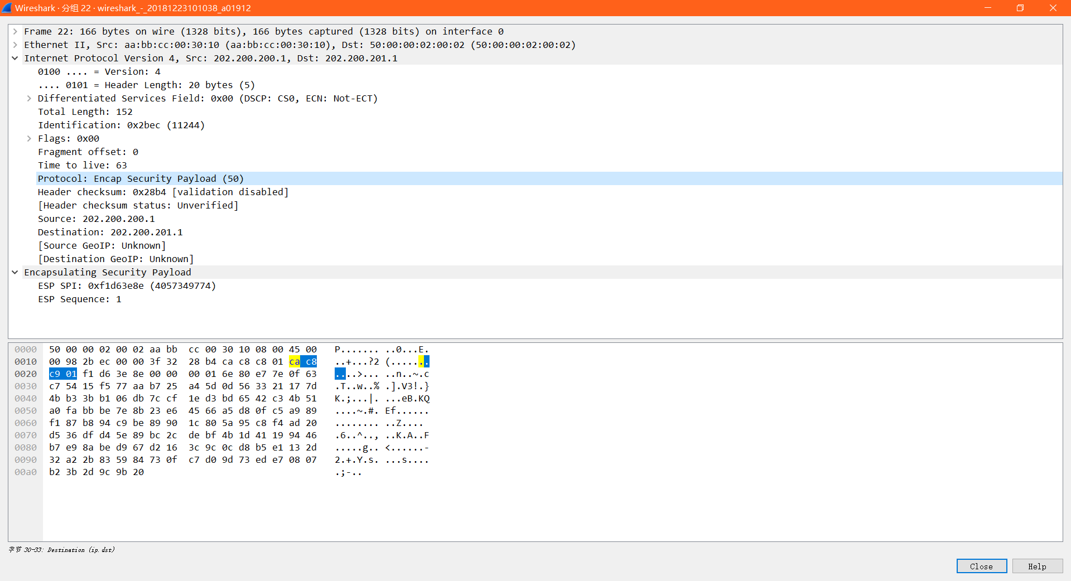Screen dimensions: 1071x581
Task: Click ASCII text '.;-..' in last row
Action: pyautogui.click(x=349, y=472)
